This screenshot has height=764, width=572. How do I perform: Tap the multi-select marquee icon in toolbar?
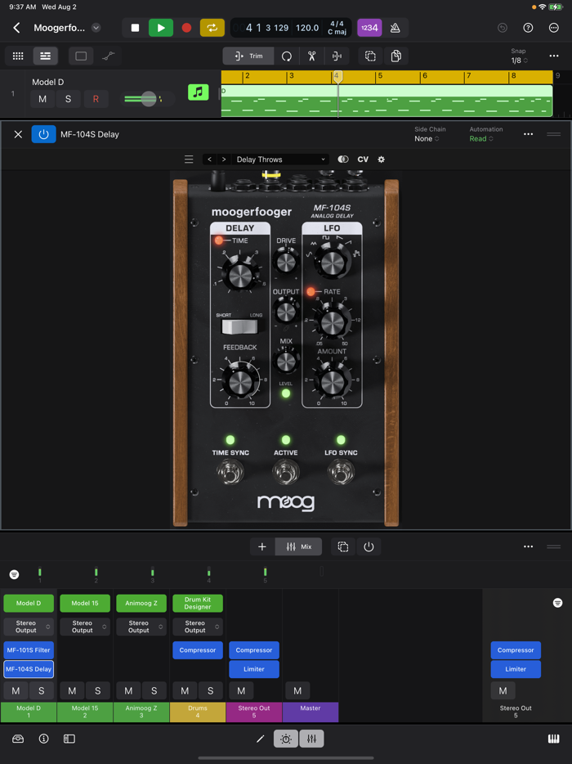coord(370,56)
